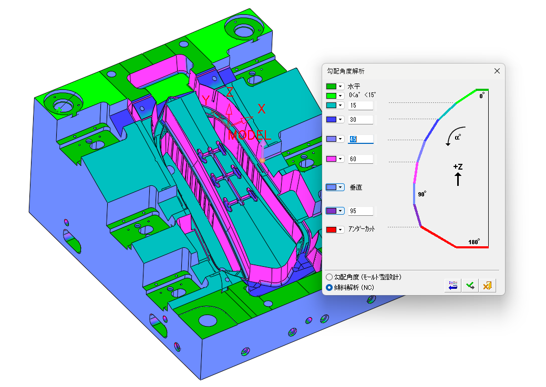This screenshot has width=546, height=387.
Task: Click the red MODEL coordinate axis label
Action: (x=249, y=135)
